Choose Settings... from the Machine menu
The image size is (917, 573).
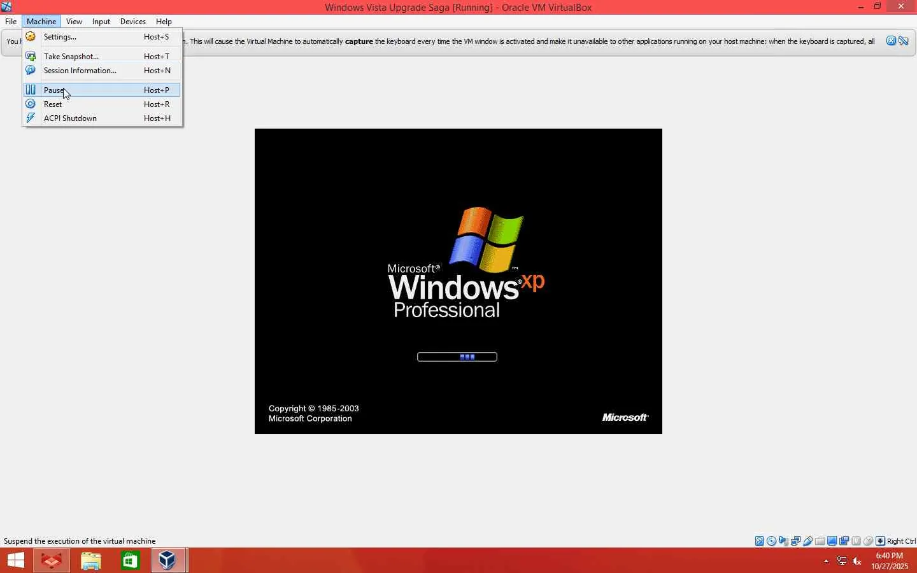102,37
